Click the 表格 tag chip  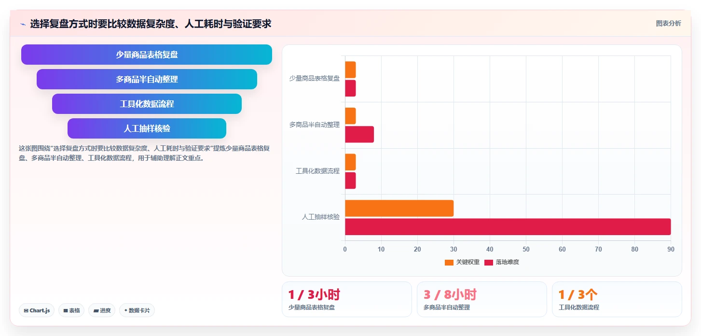point(71,310)
